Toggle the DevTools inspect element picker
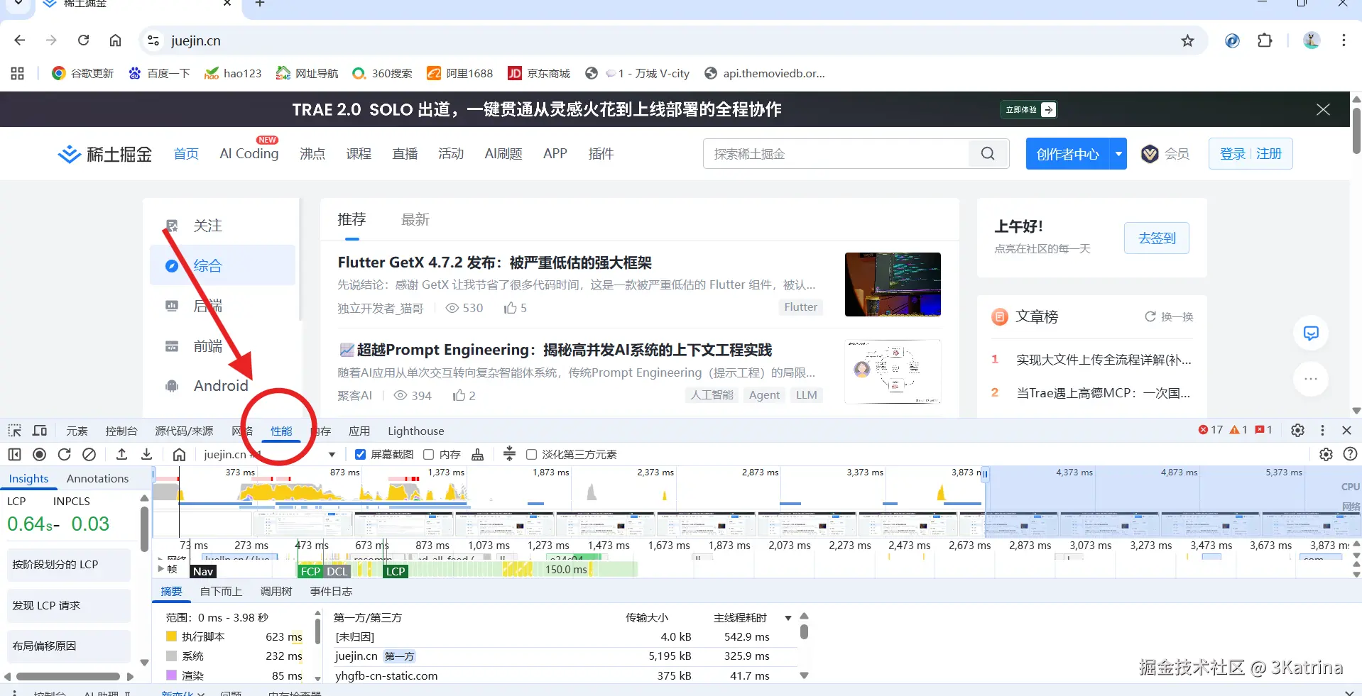 (14, 431)
